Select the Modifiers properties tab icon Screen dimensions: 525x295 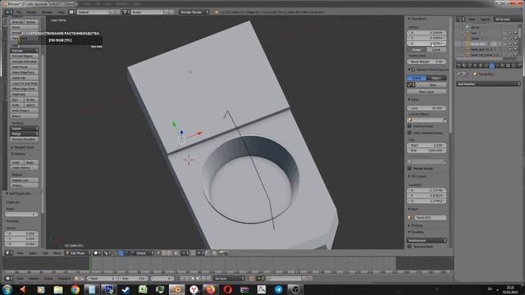[491, 66]
